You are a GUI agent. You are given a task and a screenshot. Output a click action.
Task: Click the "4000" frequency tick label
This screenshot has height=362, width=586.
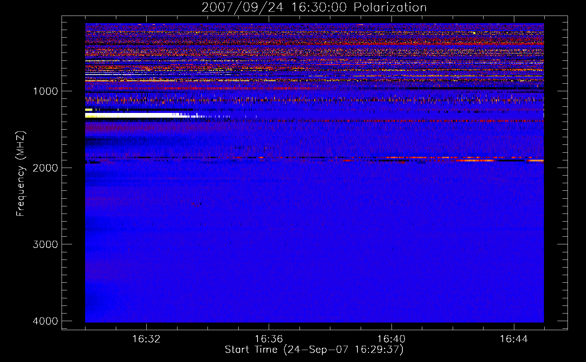45,321
